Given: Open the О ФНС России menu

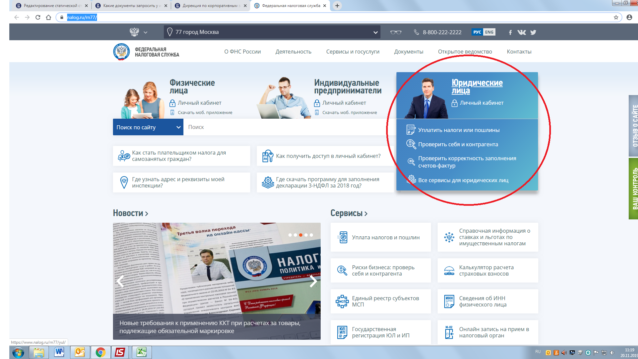Looking at the screenshot, I should (x=242, y=52).
